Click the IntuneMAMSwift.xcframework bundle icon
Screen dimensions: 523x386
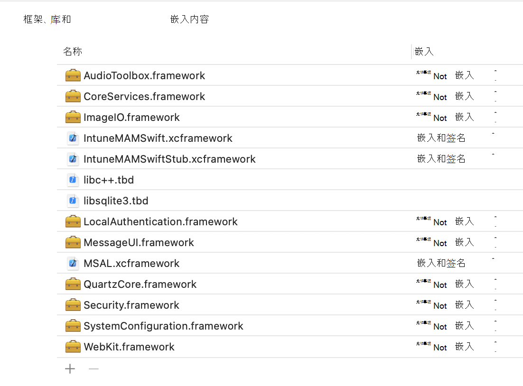click(x=73, y=138)
